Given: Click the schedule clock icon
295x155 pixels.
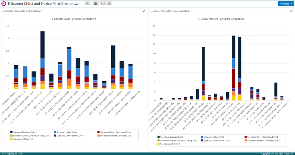Looking at the screenshot, I should point(109,3).
